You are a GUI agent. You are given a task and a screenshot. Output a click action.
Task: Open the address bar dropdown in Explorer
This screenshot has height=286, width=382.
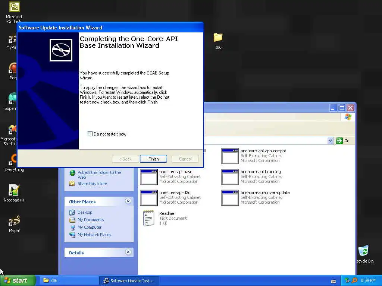[330, 140]
